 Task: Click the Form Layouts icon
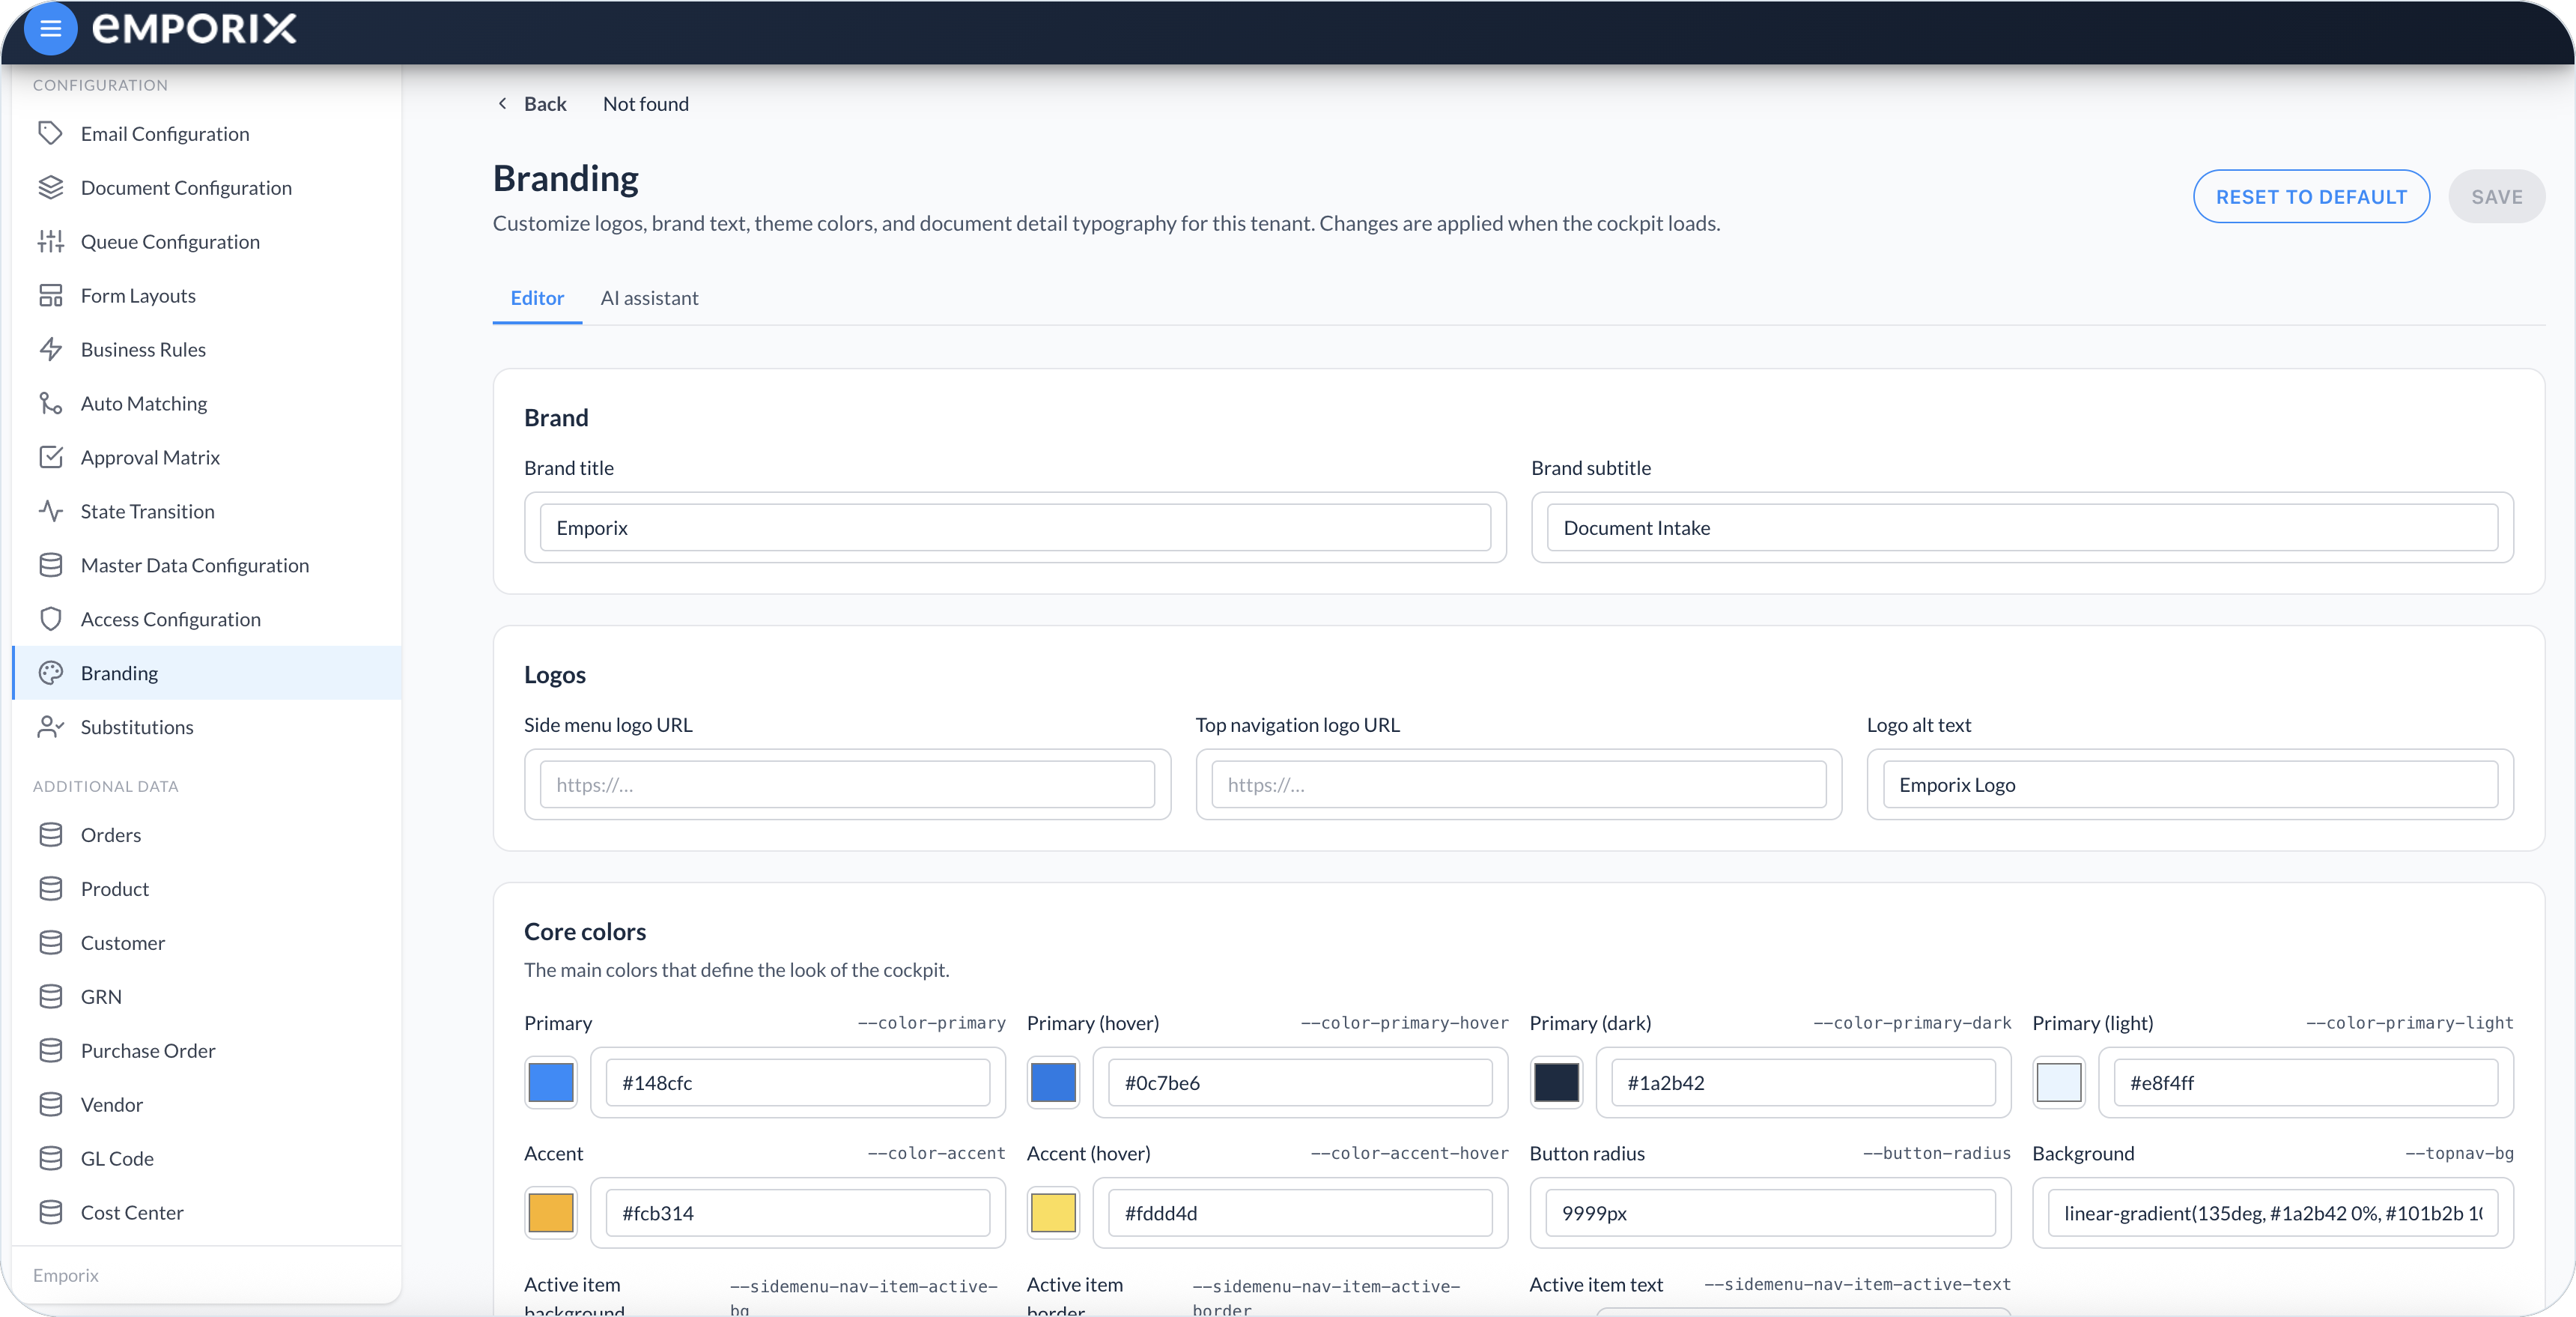pos(50,295)
